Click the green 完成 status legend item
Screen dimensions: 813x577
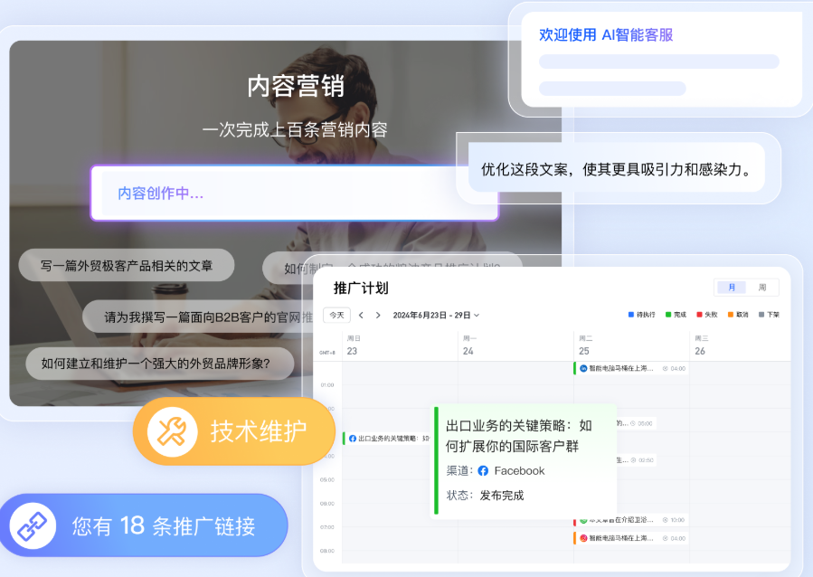pos(675,315)
